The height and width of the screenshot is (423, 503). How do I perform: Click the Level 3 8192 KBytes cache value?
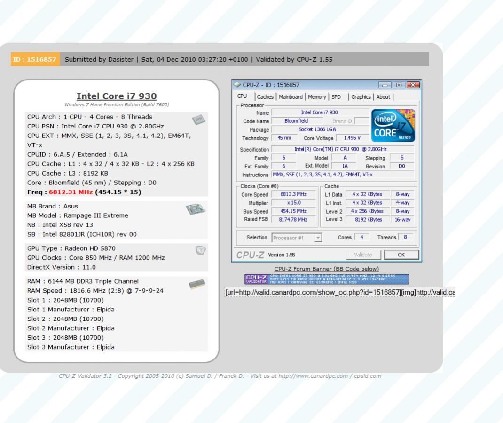coord(368,219)
